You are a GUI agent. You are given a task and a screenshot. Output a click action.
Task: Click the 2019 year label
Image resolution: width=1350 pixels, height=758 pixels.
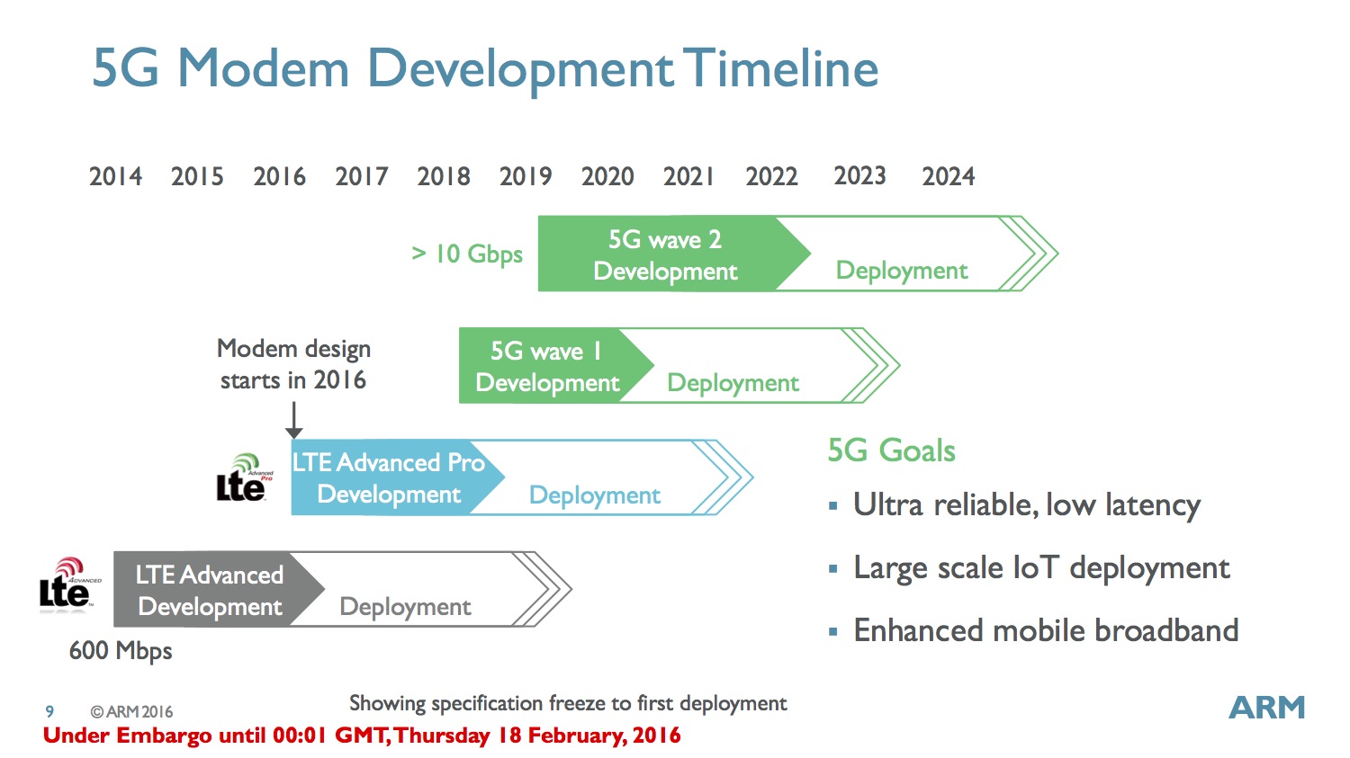coord(526,176)
